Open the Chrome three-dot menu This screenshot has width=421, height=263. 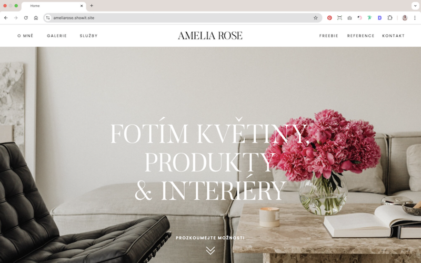[x=415, y=18]
